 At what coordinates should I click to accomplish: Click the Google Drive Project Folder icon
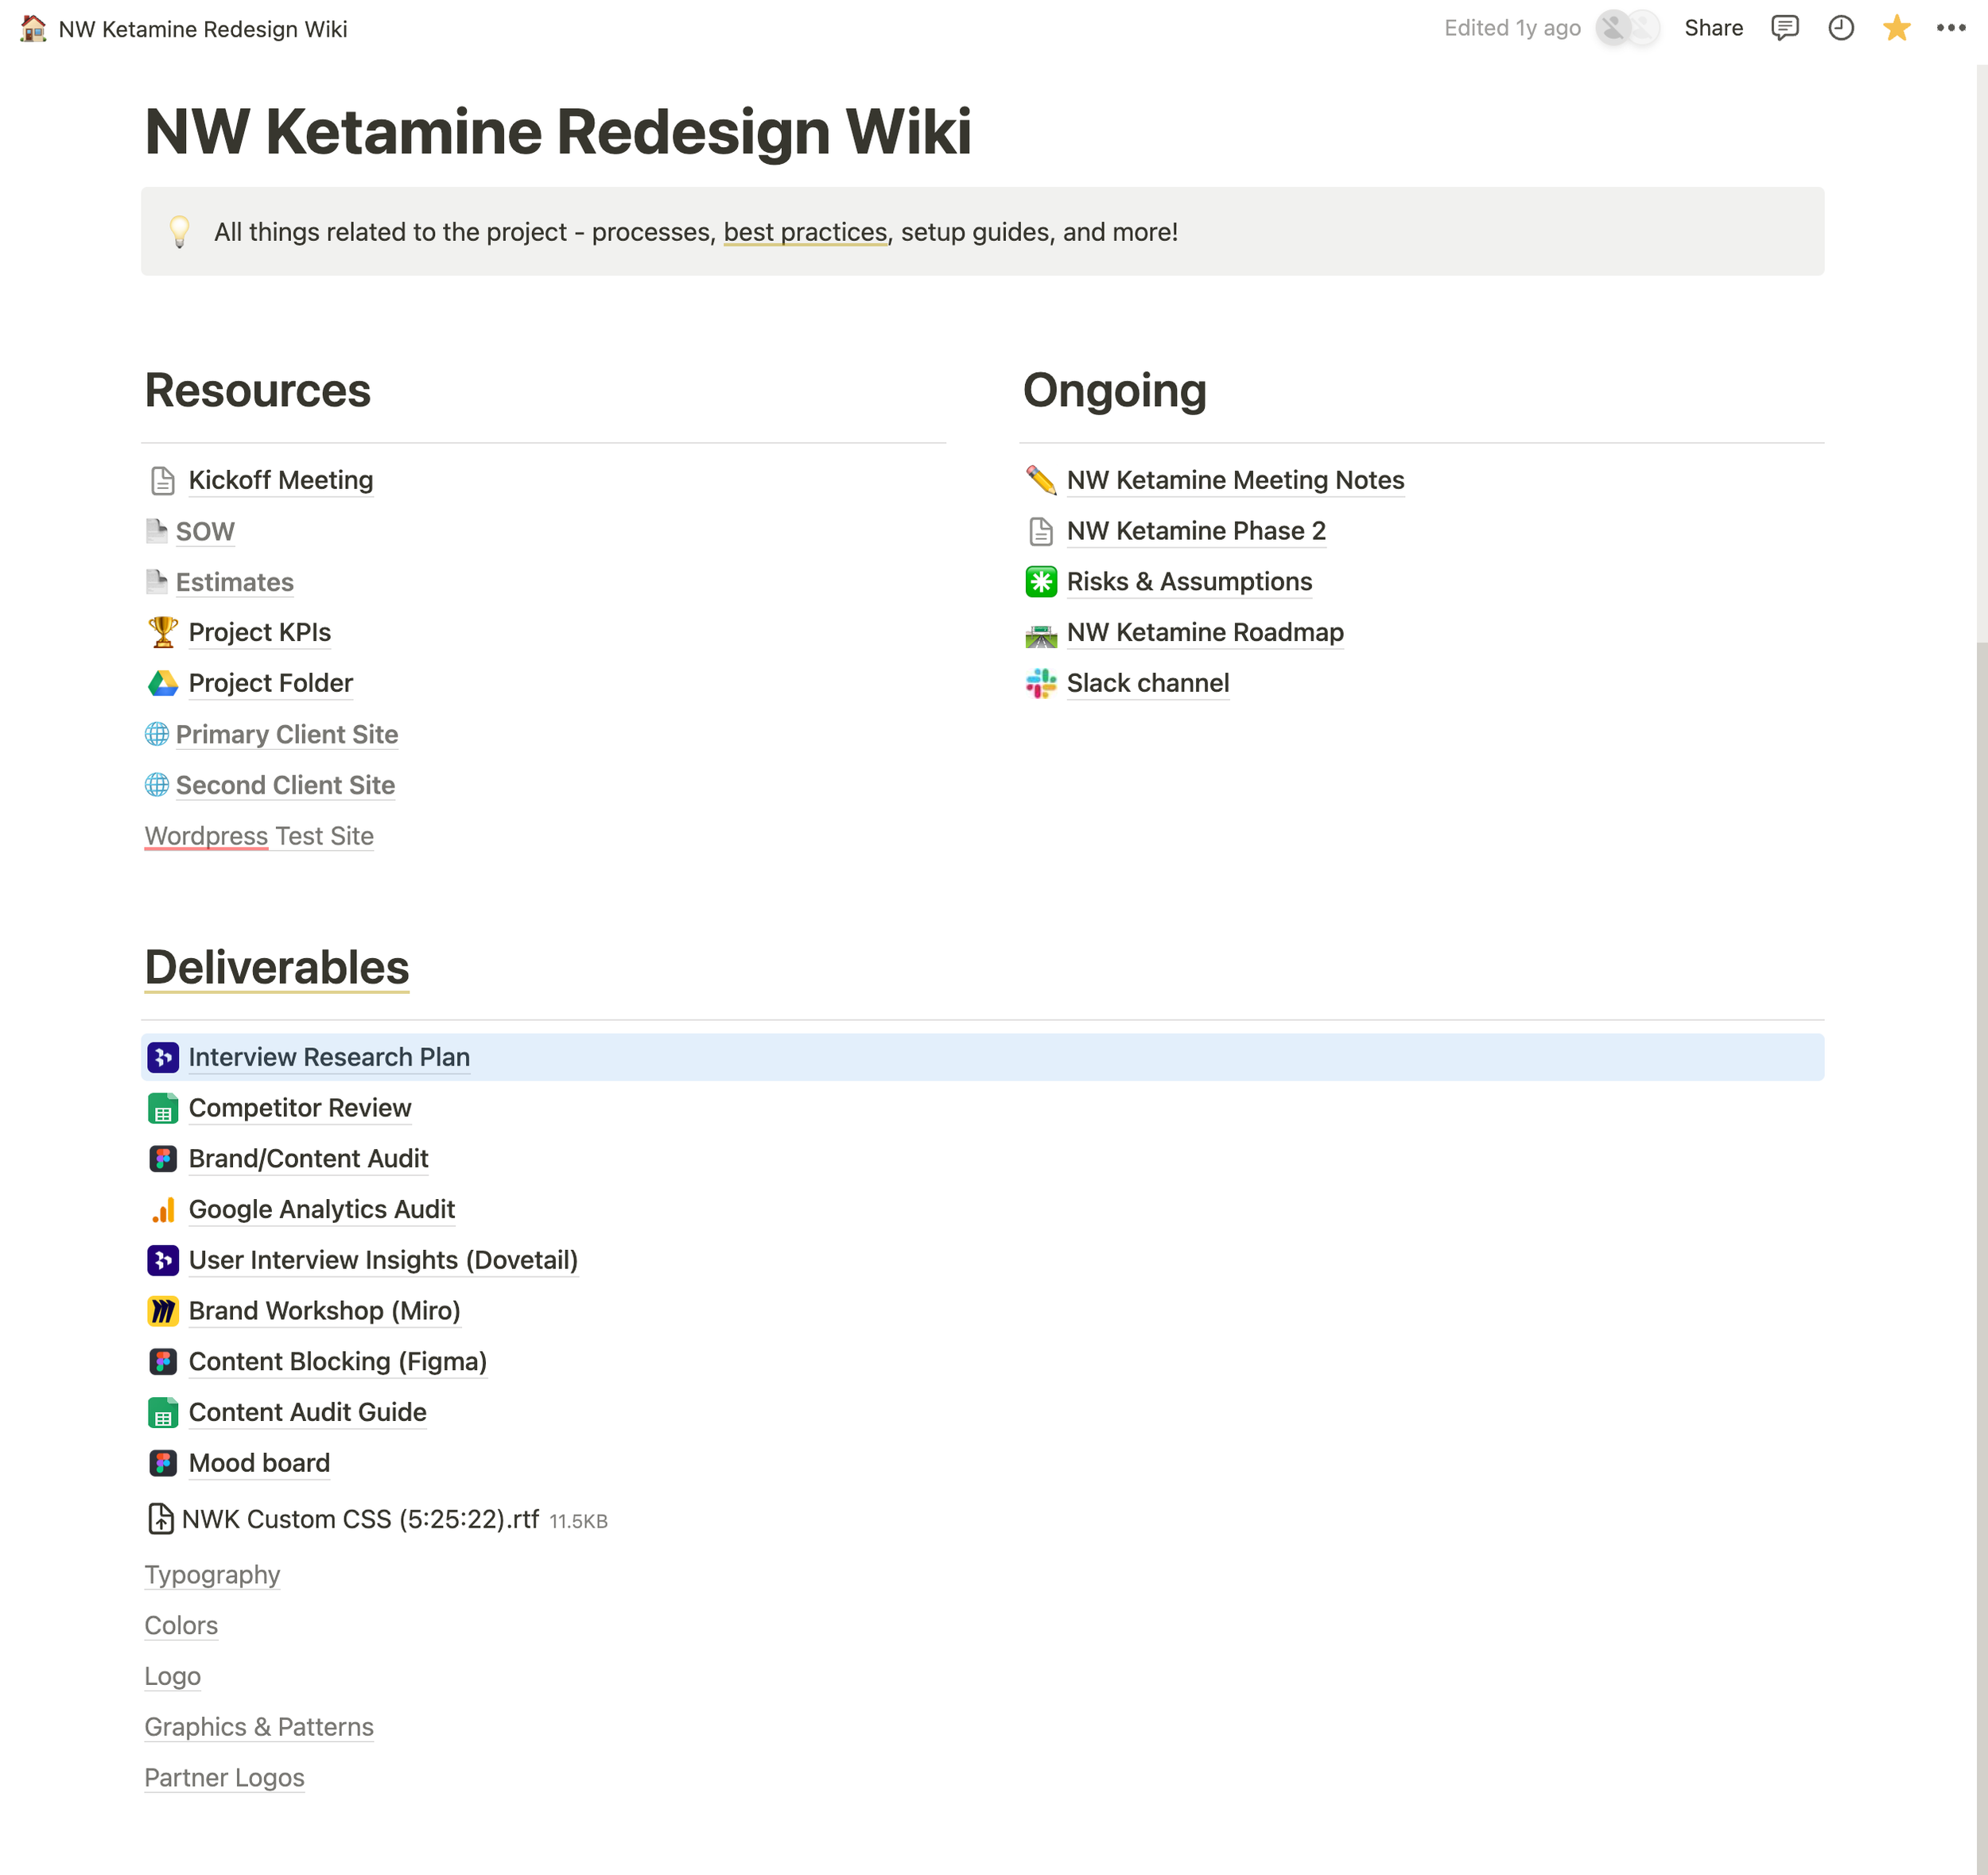tap(162, 683)
